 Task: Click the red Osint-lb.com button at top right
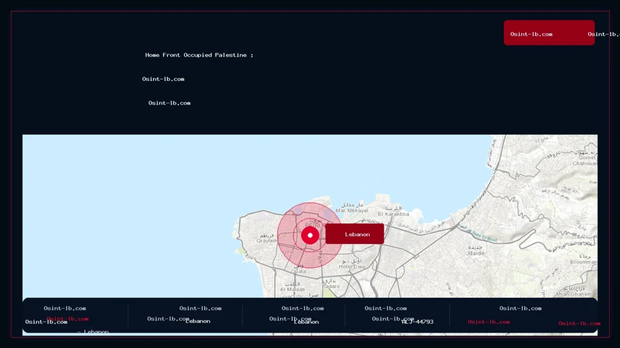(x=549, y=33)
